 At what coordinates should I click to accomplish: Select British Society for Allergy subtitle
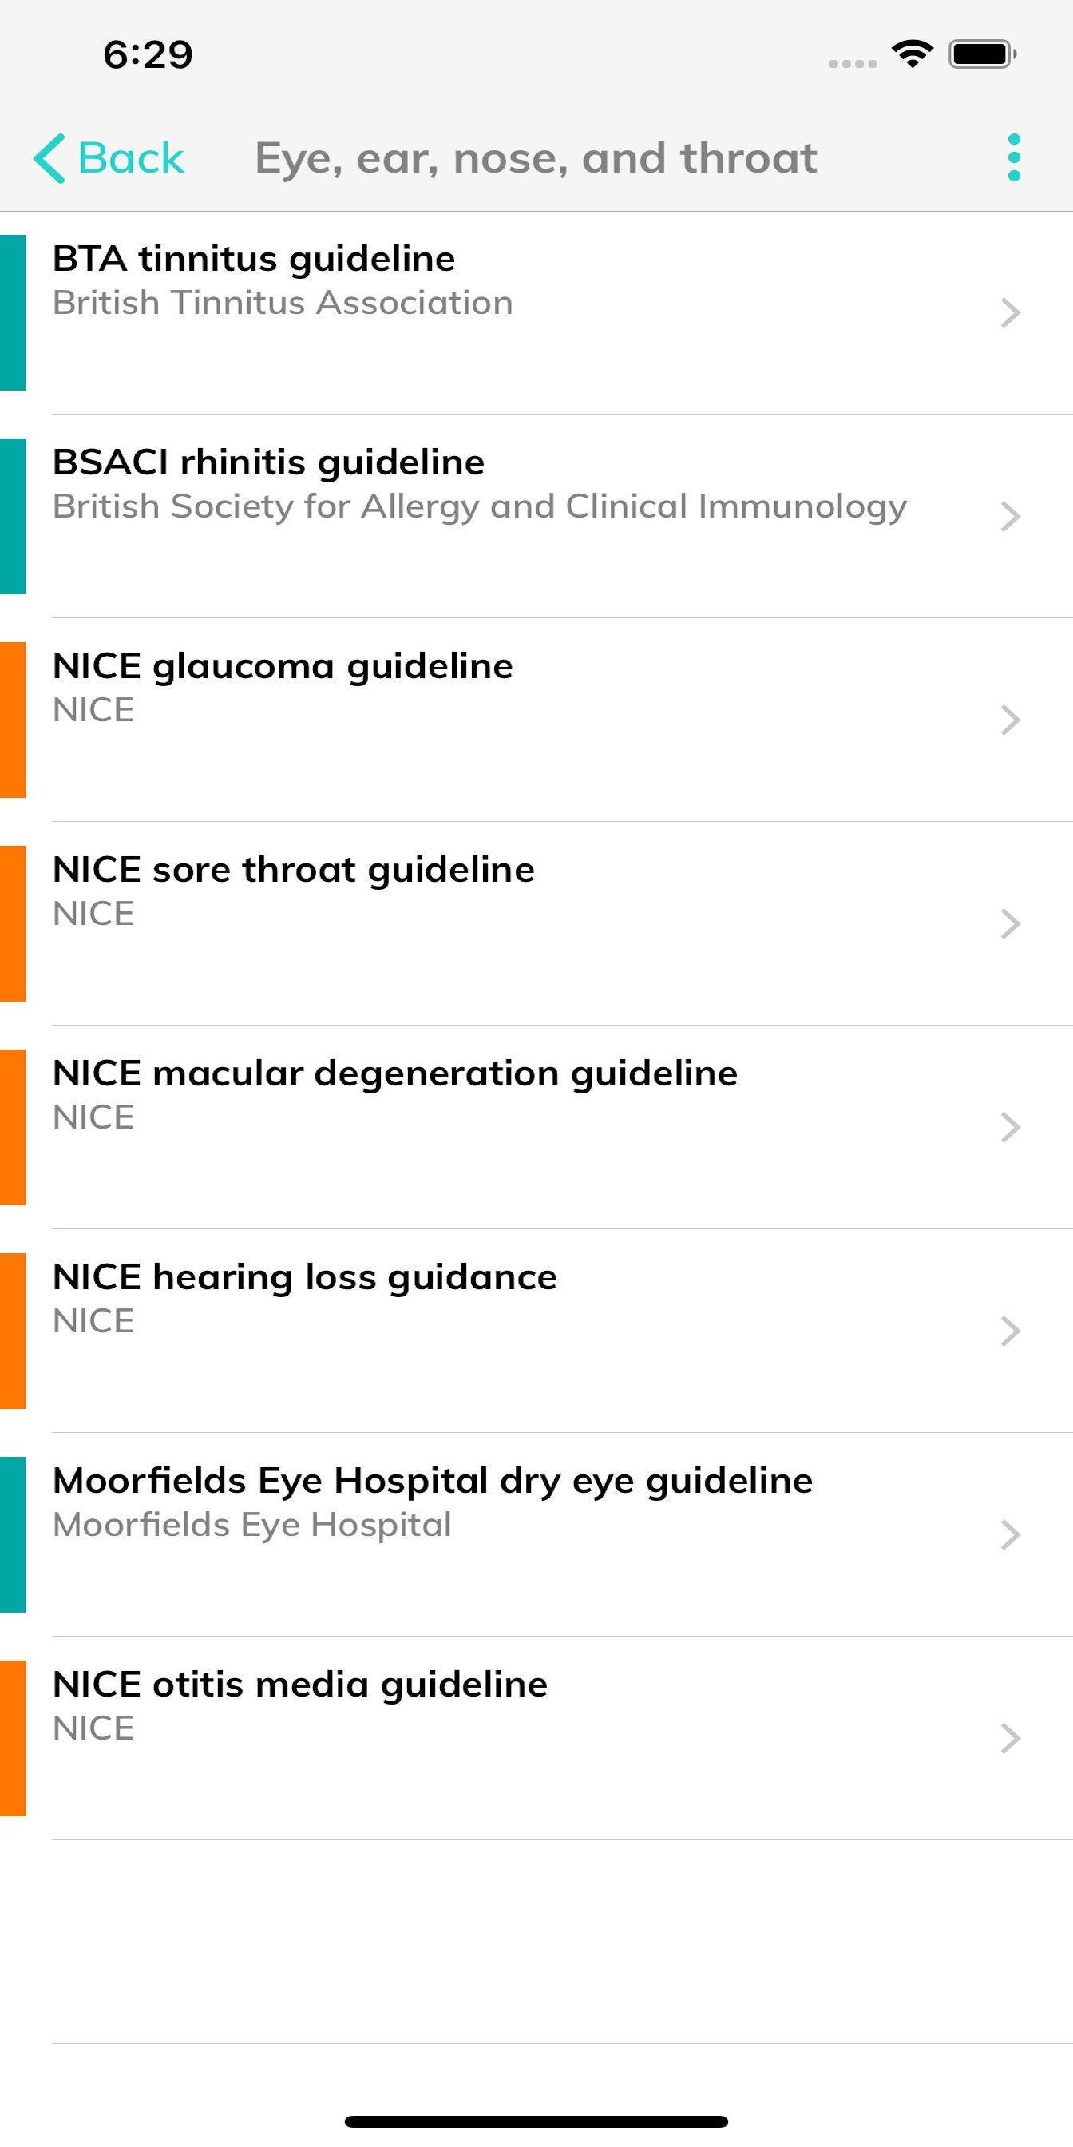(479, 506)
